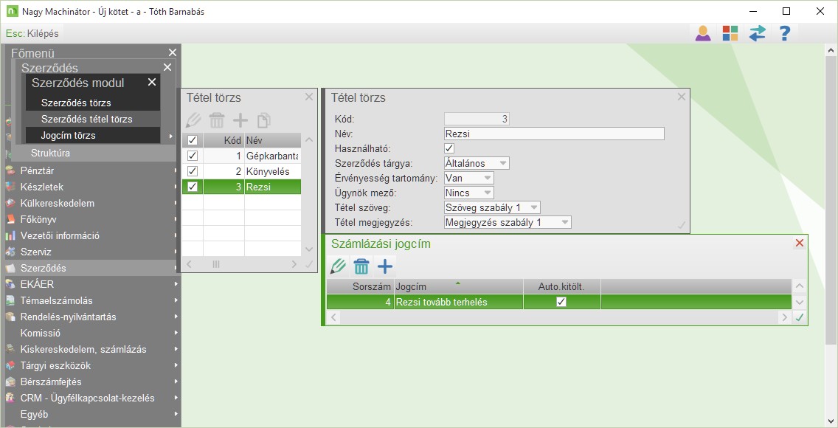Click the Vezetői információ chart icon
838x428 pixels.
pyautogui.click(x=10, y=235)
